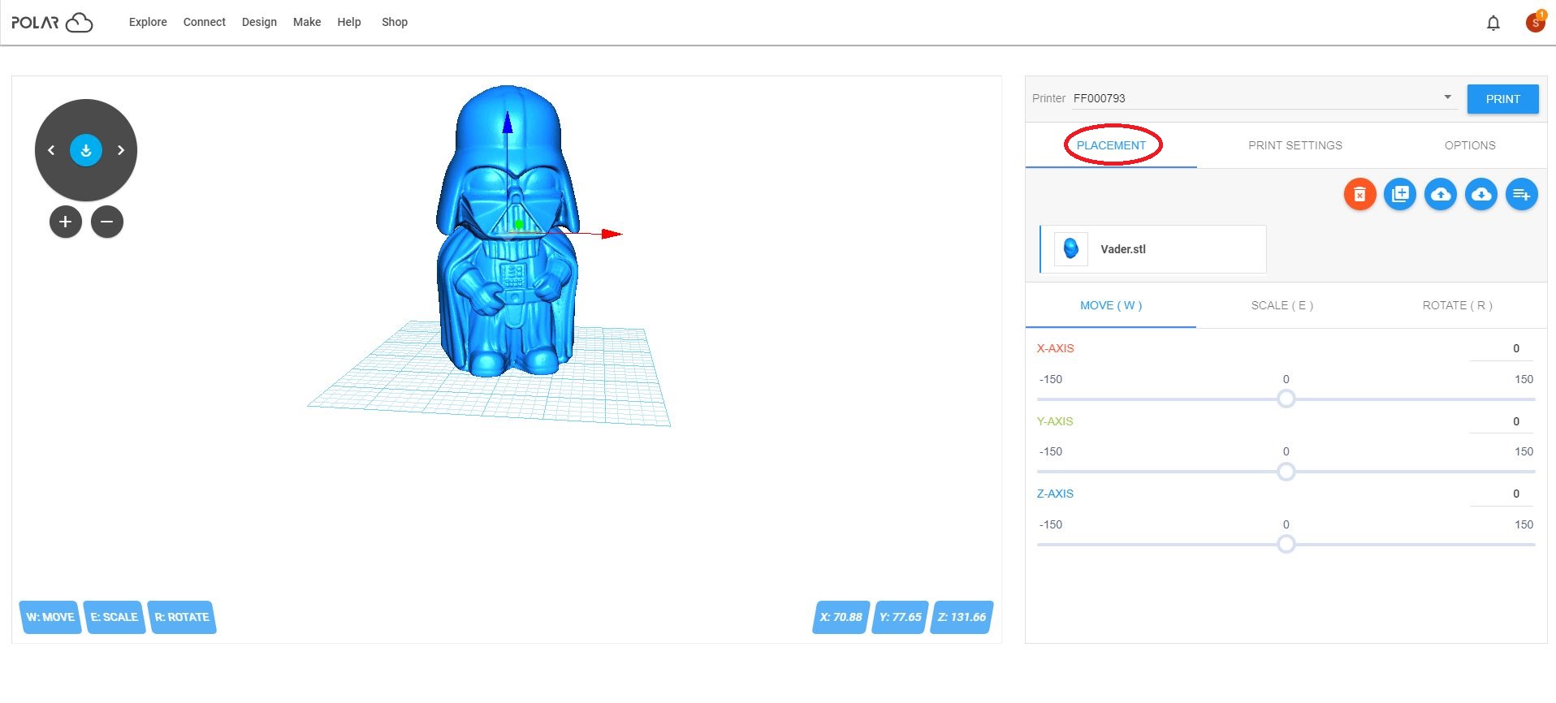Click the Y-AXIS value input field
The image size is (1556, 703).
(1501, 421)
